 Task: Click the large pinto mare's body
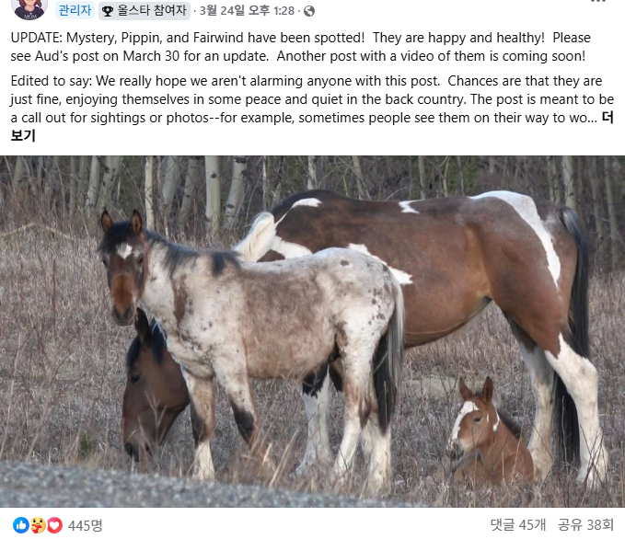[438, 271]
